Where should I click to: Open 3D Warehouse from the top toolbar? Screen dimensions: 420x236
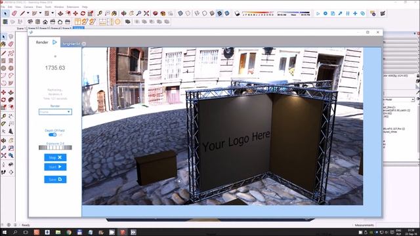coord(155,13)
